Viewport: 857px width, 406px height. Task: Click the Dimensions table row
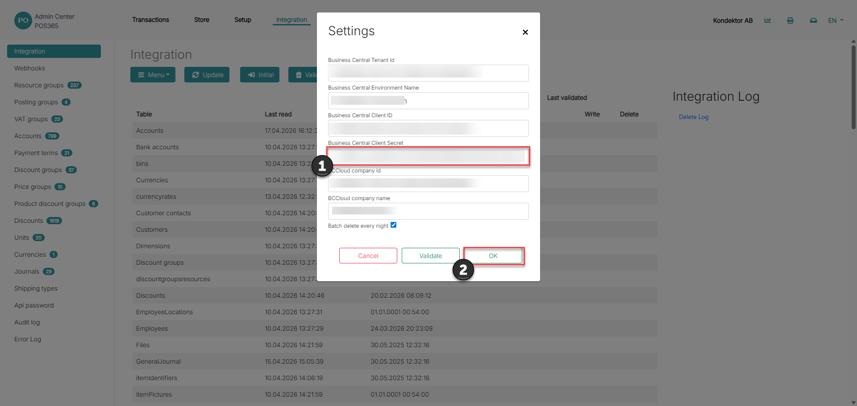(395, 246)
